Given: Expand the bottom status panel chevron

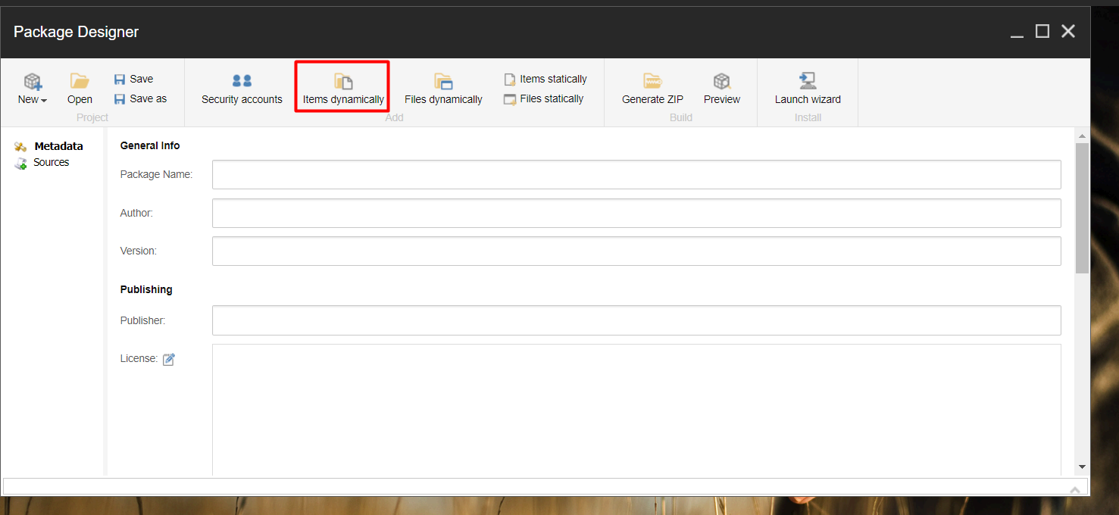Looking at the screenshot, I should click(x=1074, y=490).
